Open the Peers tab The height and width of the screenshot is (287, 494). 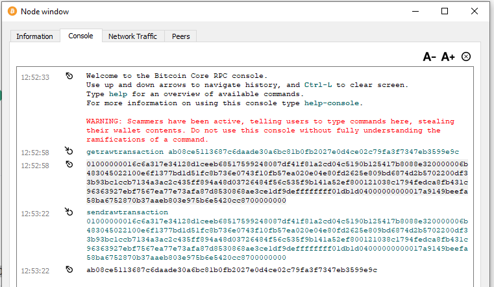[x=181, y=36]
